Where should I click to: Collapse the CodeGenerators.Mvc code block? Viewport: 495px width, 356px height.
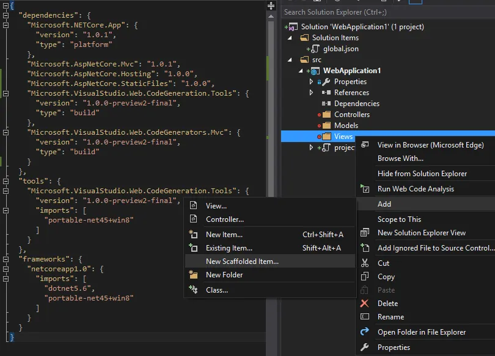coord(5,132)
